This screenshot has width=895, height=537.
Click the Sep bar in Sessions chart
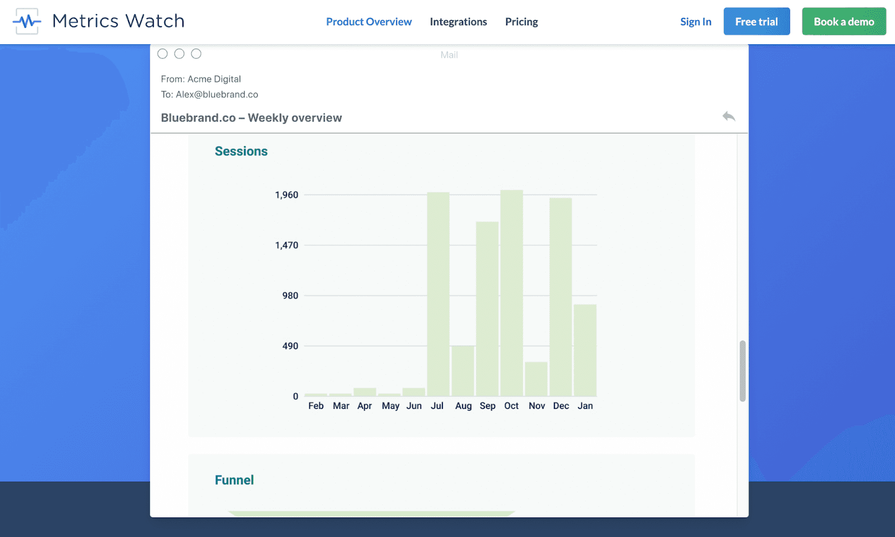tap(487, 309)
